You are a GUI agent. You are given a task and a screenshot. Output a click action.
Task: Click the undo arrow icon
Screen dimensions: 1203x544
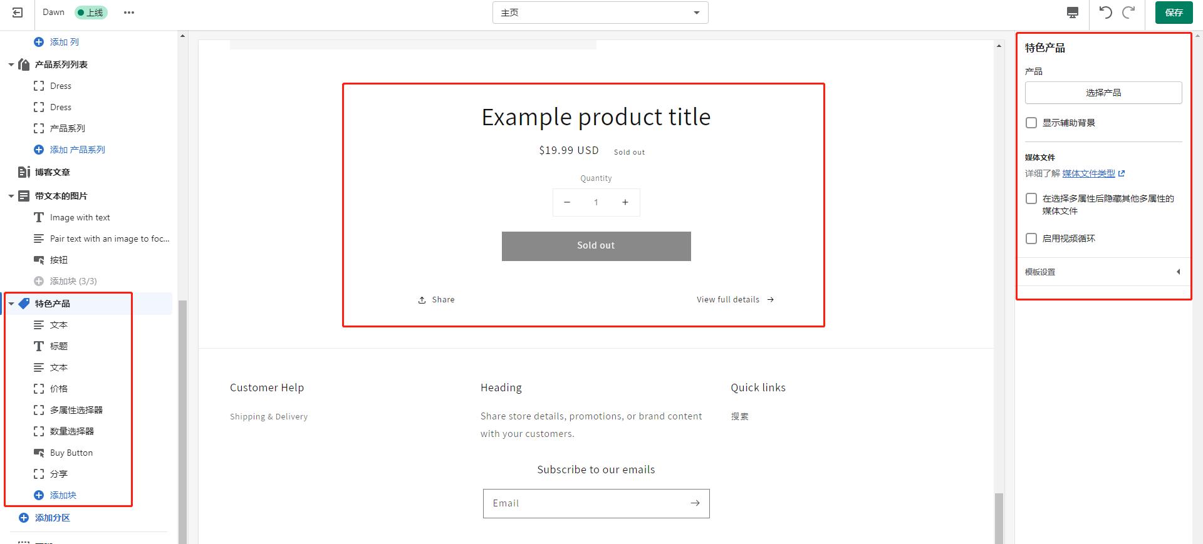pos(1105,13)
